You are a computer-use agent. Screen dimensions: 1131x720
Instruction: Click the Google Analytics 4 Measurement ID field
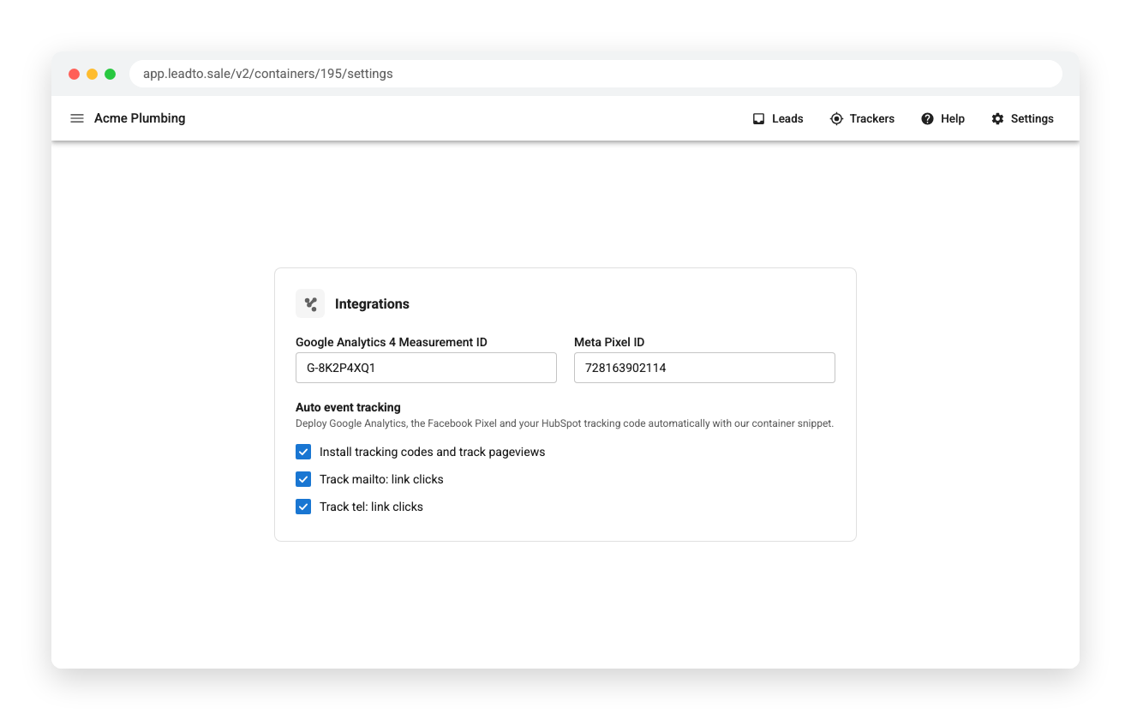tap(426, 368)
